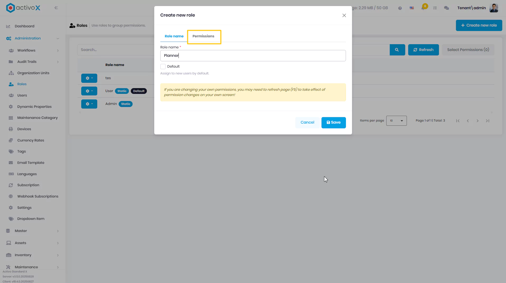Click the Dynamic Properties gear icon
506x283 pixels.
pyautogui.click(x=11, y=107)
